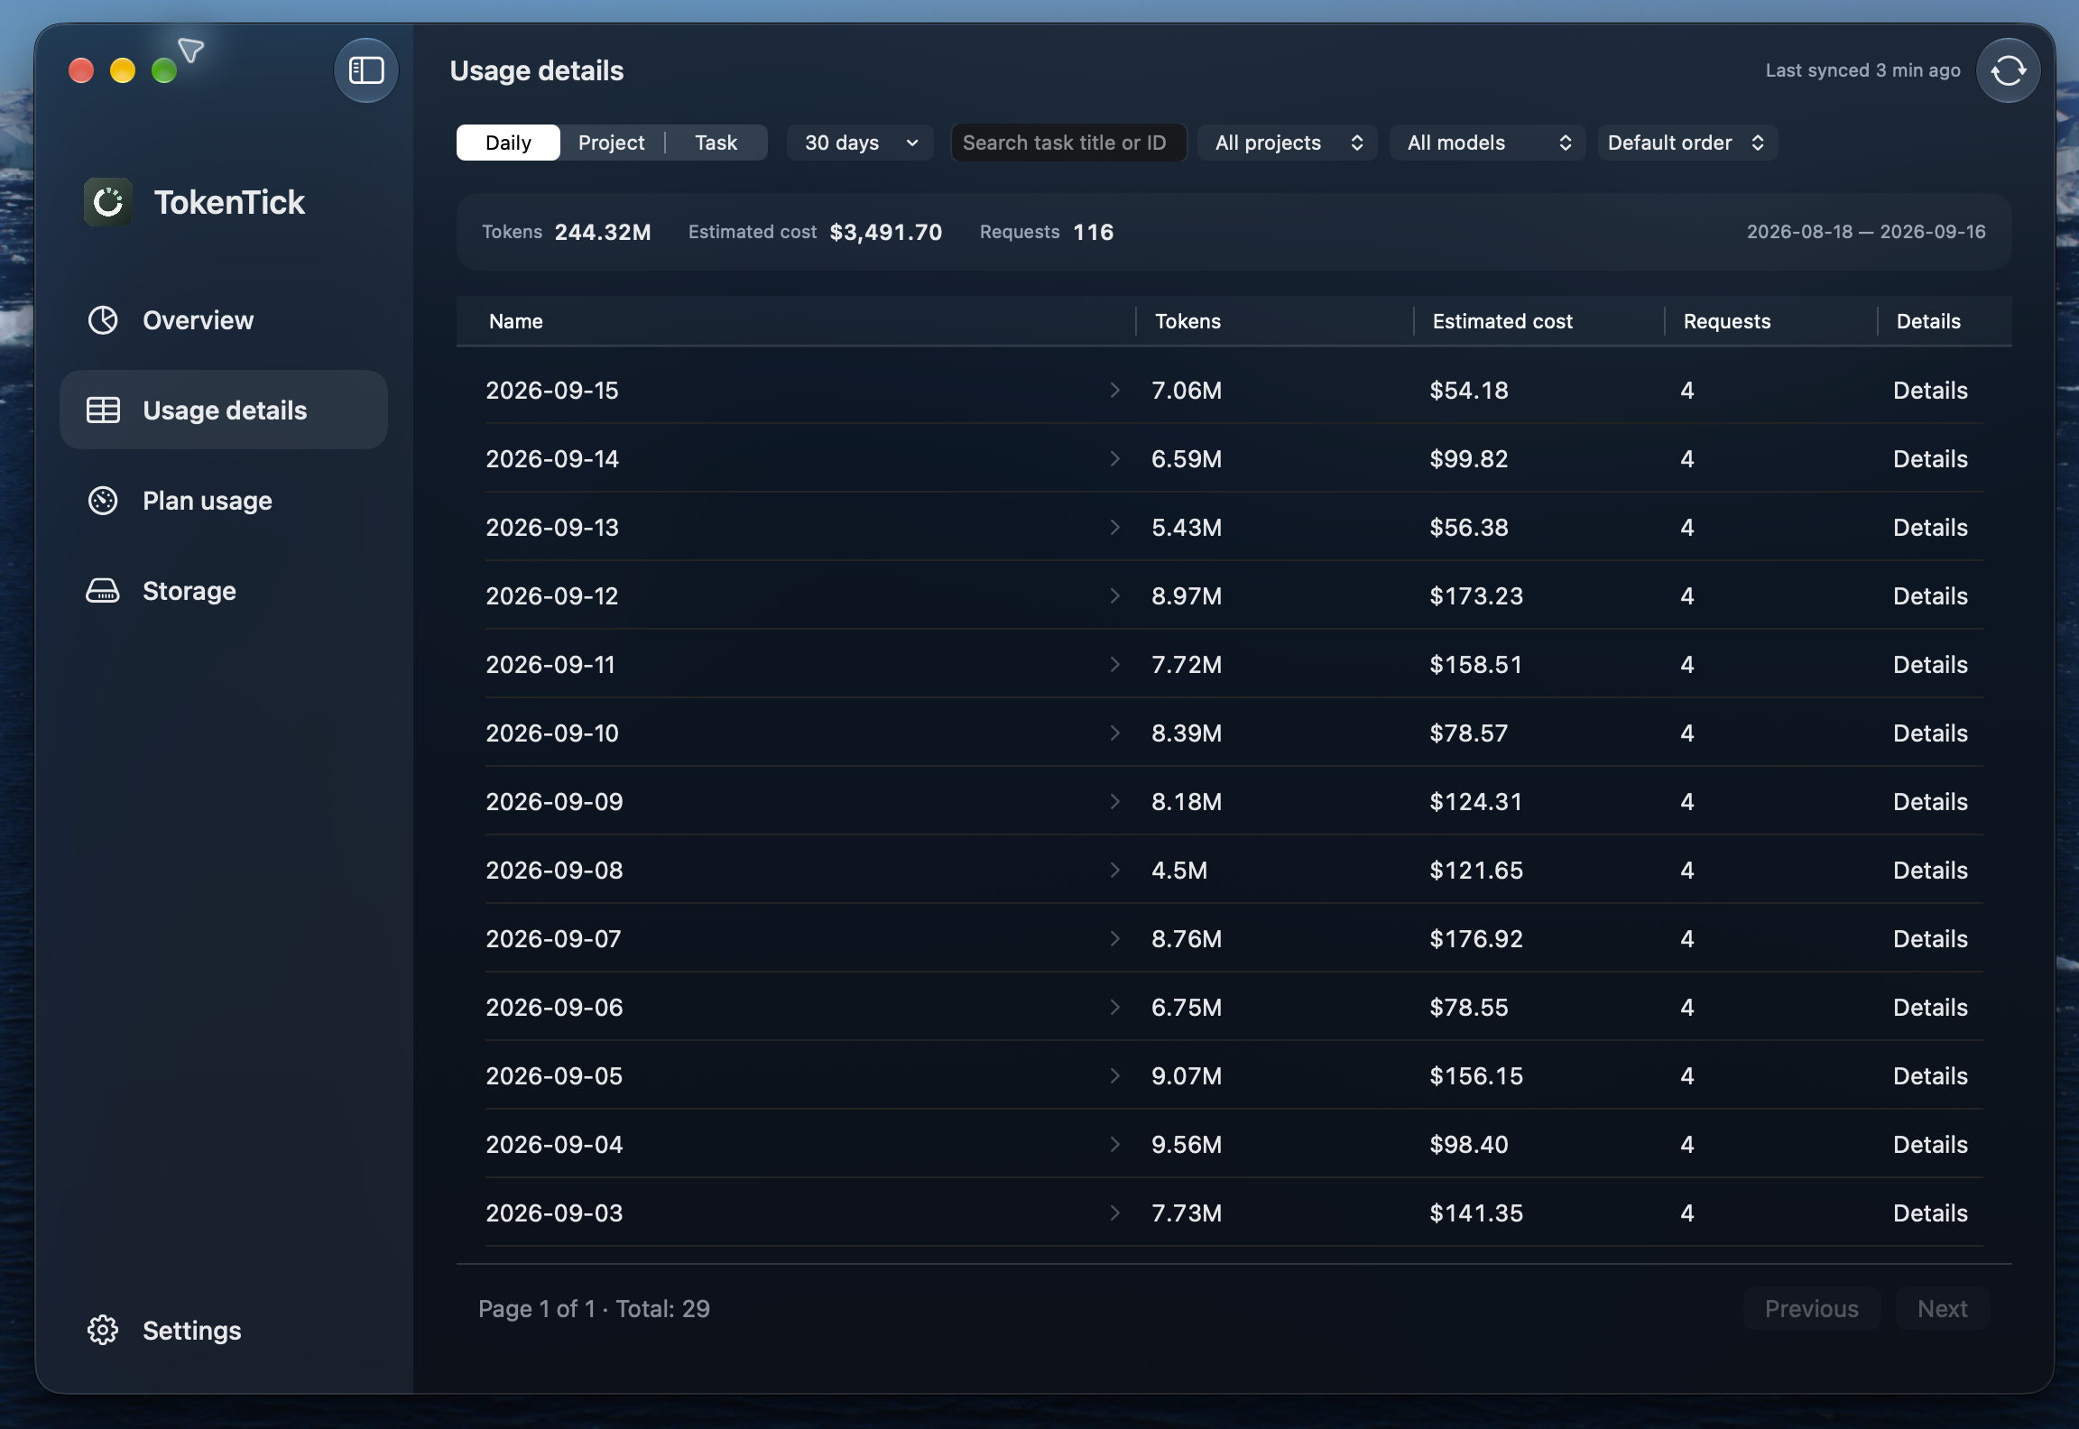Click the Last synced 3 min ago text
Viewport: 2079px width, 1429px height.
[1862, 70]
